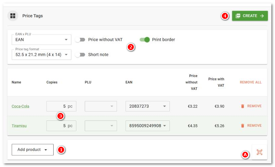Click the Copies field for Tiramisu

point(61,126)
